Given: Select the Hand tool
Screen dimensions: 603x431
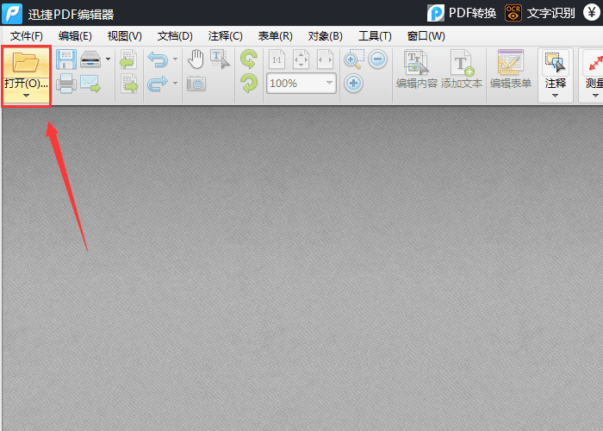Looking at the screenshot, I should coord(196,59).
